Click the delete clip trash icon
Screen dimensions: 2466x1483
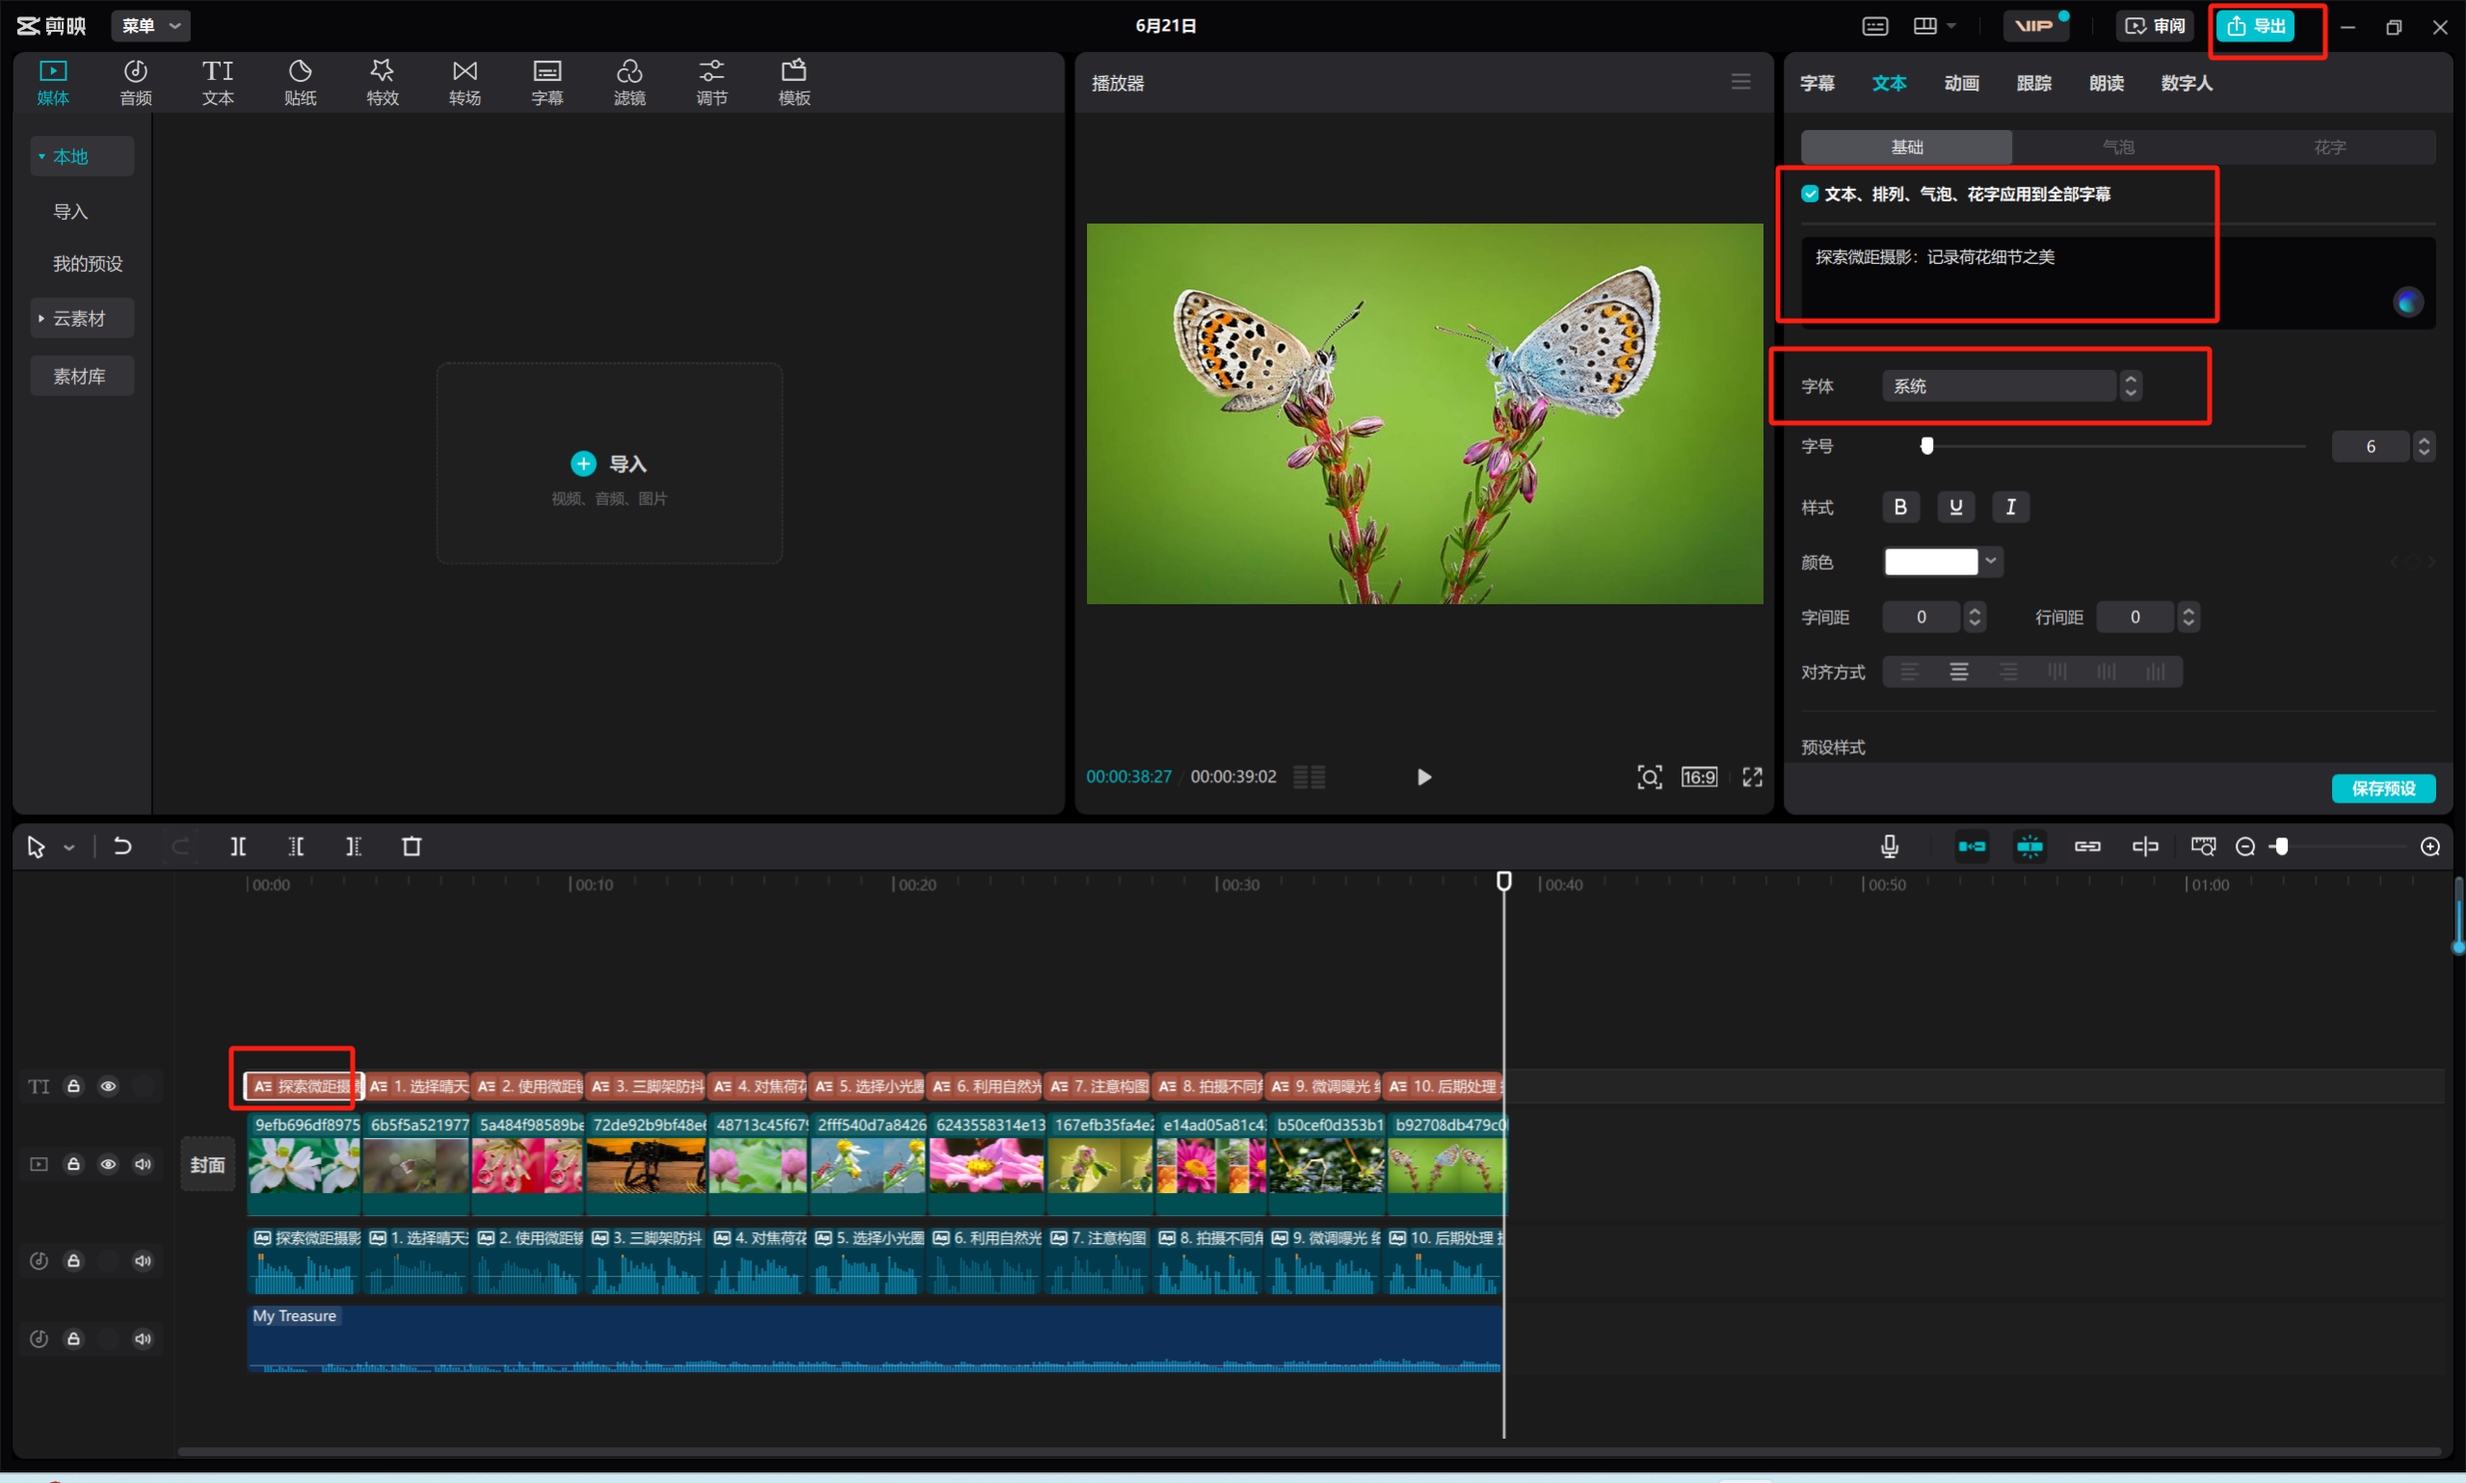click(x=411, y=846)
